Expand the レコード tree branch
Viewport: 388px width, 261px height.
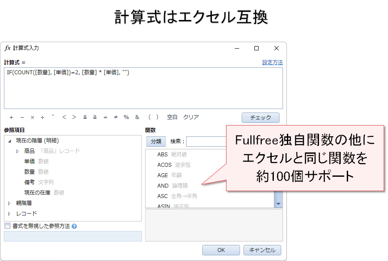8,213
